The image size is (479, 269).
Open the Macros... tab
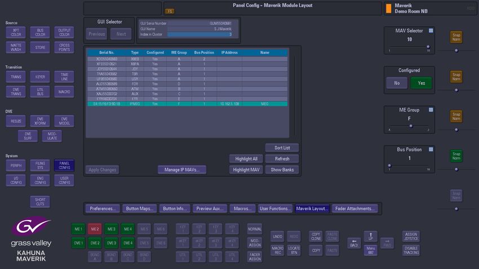(x=242, y=209)
